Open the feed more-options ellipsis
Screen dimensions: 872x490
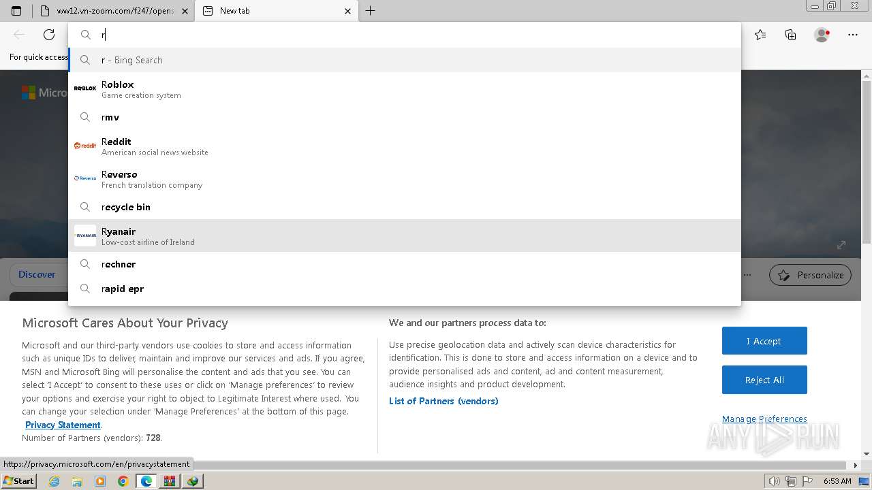(x=747, y=275)
